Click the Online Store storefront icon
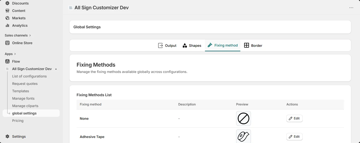The height and width of the screenshot is (143, 360). tap(7, 43)
